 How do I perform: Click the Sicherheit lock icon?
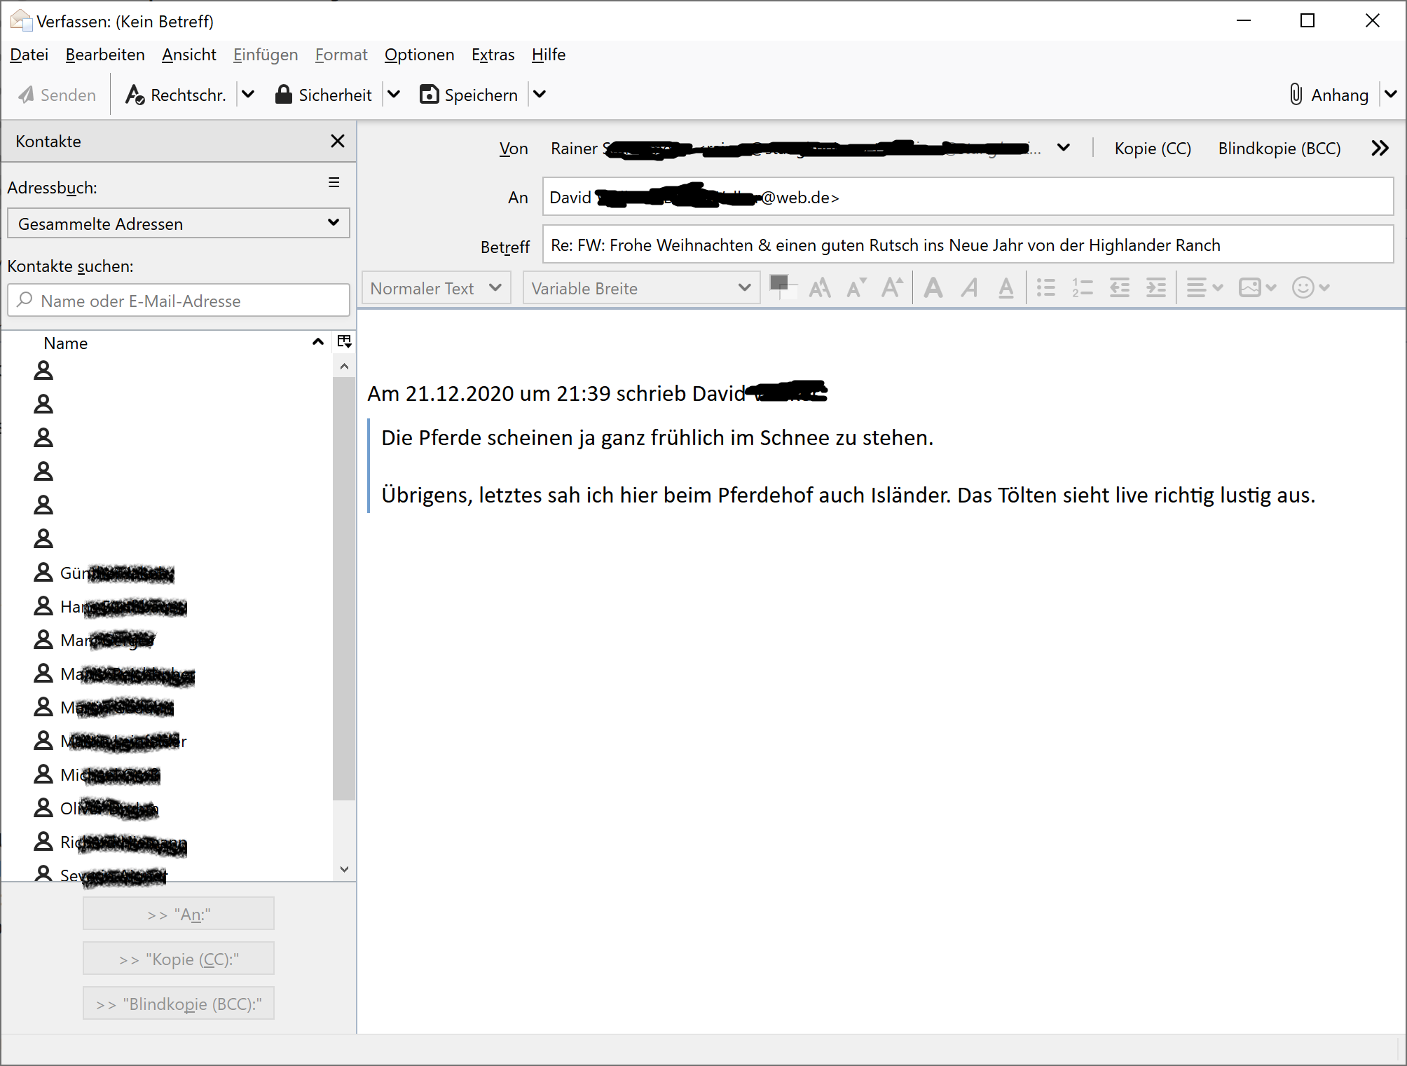(x=284, y=95)
